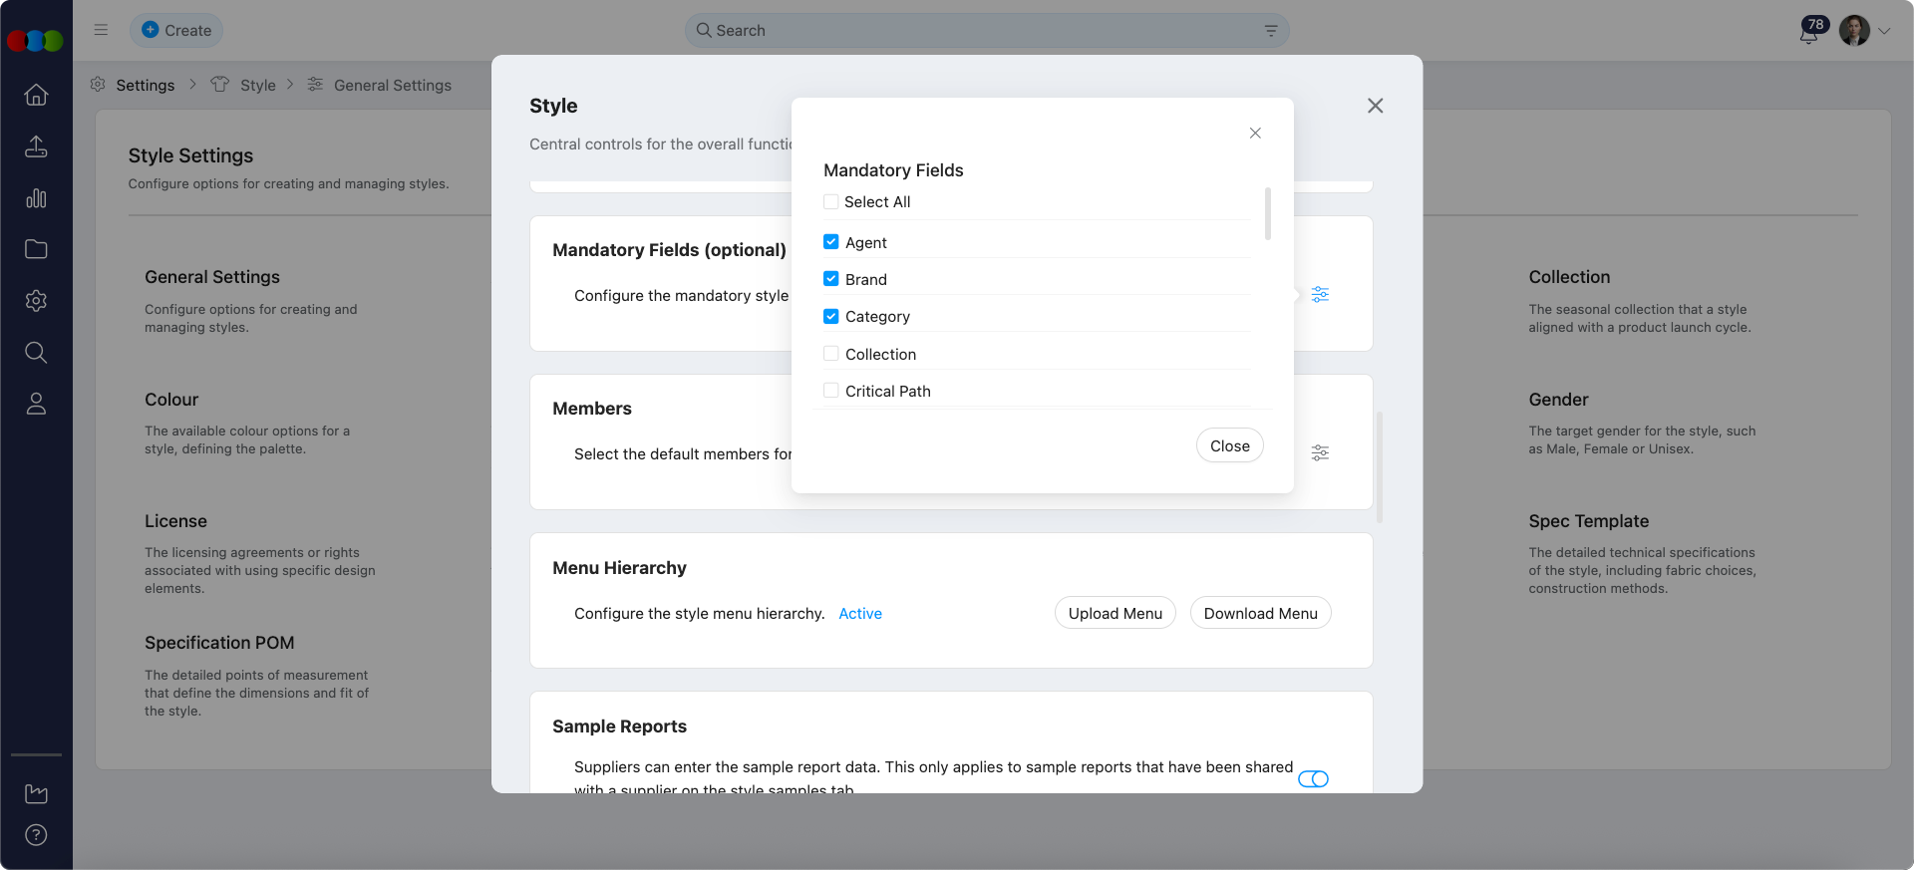Open the search filter options
The image size is (1914, 870).
tap(1271, 31)
